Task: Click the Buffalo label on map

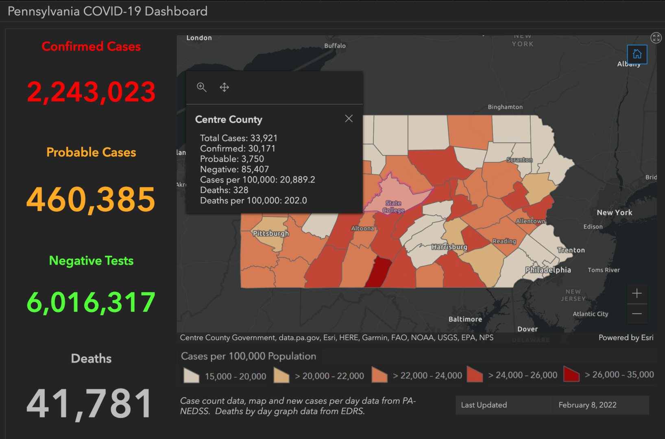Action: (x=335, y=46)
